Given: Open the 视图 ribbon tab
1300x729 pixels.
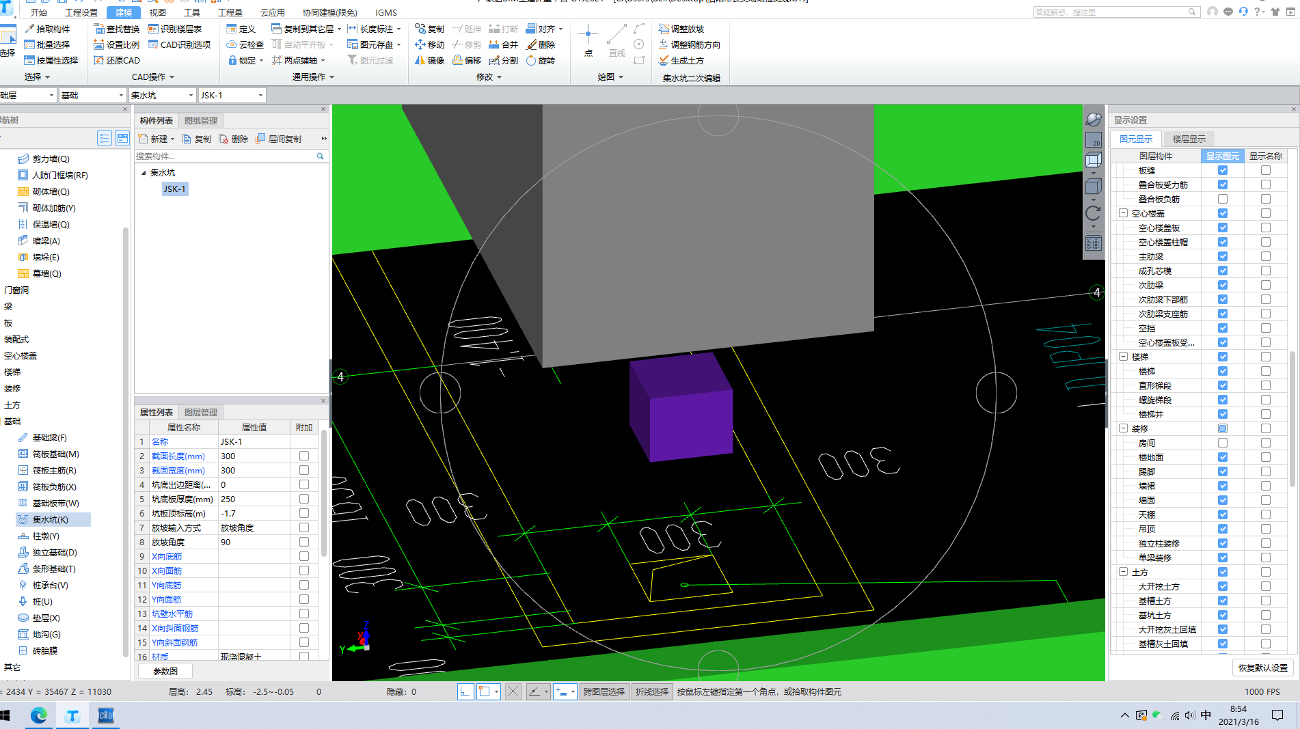Looking at the screenshot, I should [158, 12].
